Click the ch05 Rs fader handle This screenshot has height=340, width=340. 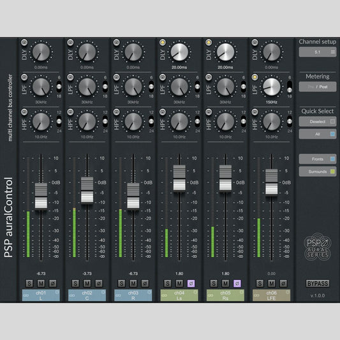click(226, 178)
